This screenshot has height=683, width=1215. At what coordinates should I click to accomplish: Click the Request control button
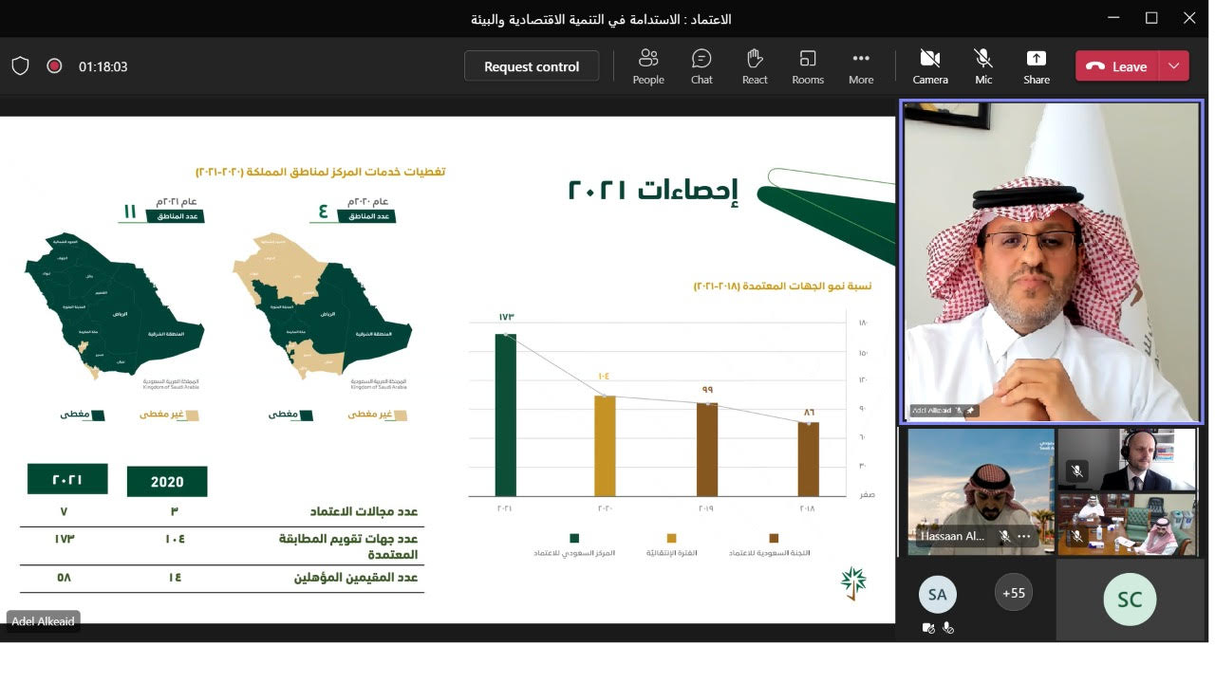tap(532, 66)
